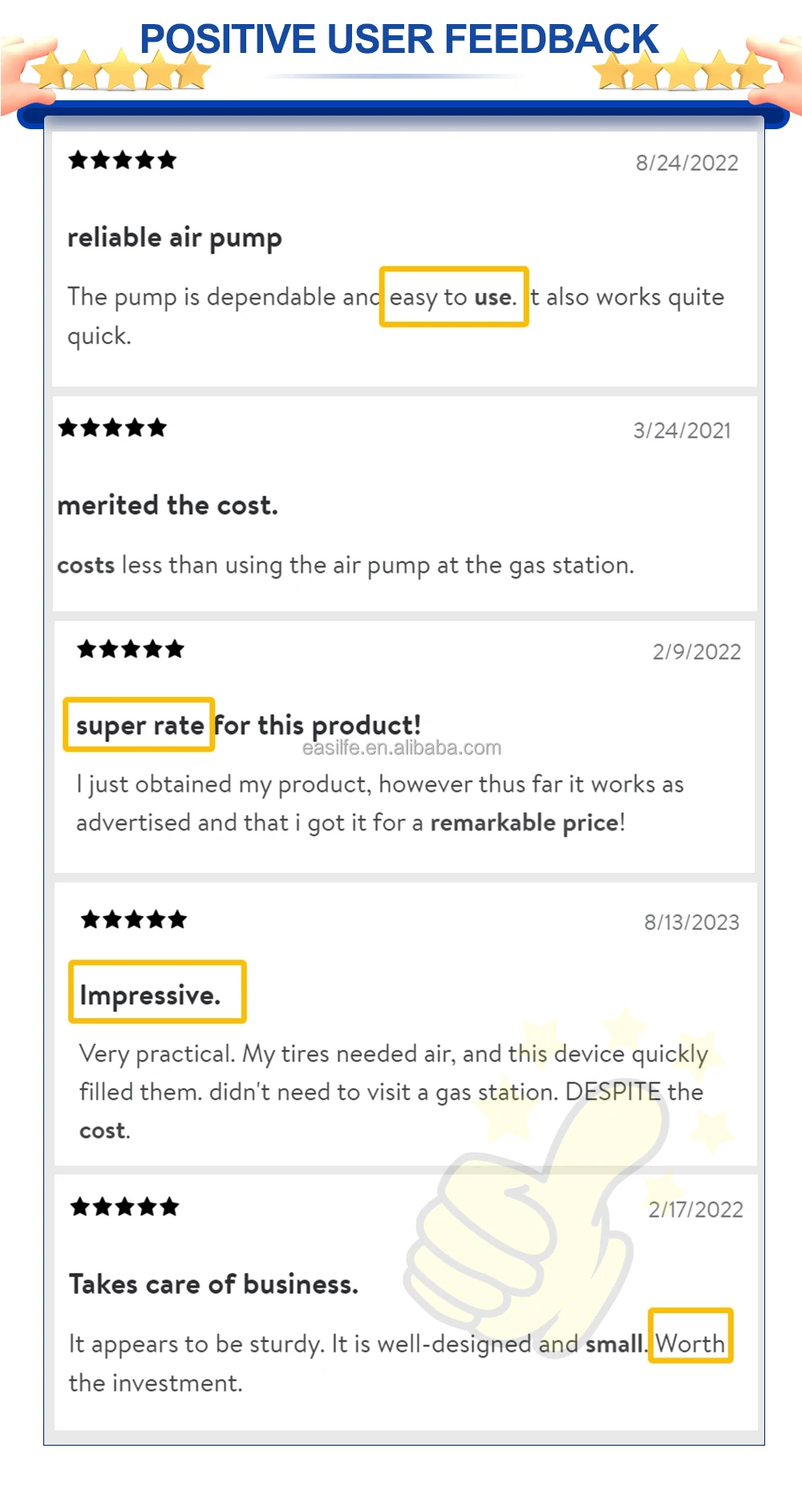Screen dimensions: 802x1493
Task: Click the star rating above 'Impressive.' review
Action: point(134,919)
